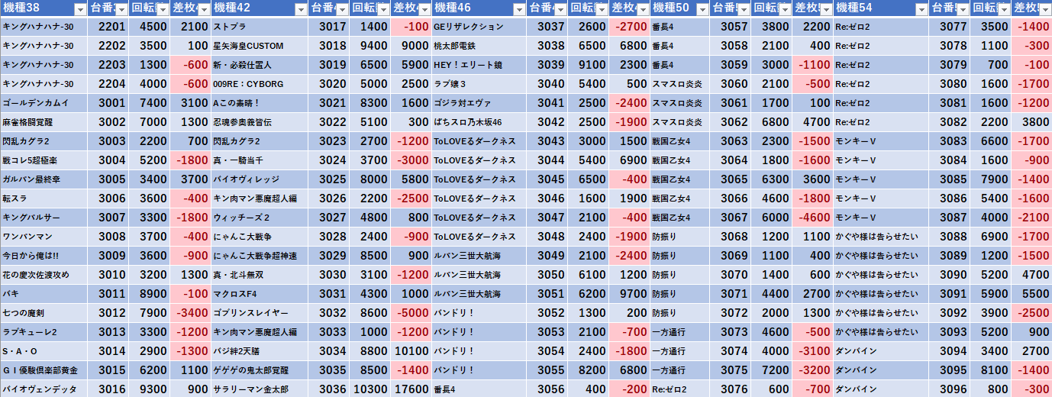Viewport: 1052px width, 397px height.
Task: Click unit number 3077 cell
Action: [x=950, y=26]
